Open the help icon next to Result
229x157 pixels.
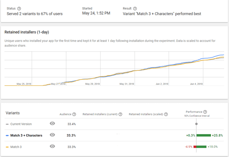coord(135,8)
